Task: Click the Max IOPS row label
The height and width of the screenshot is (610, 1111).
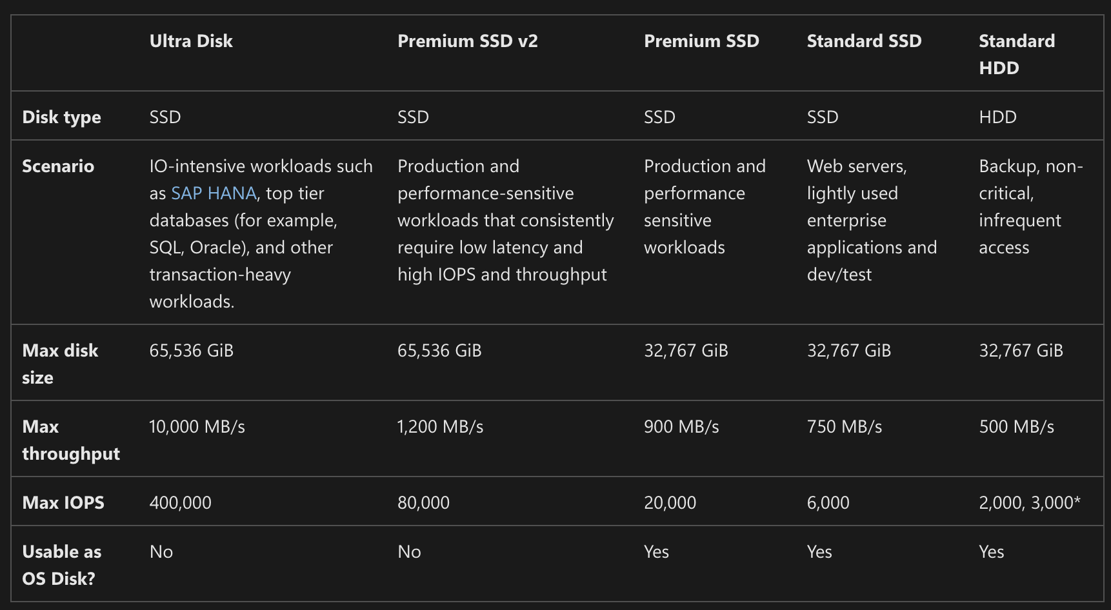Action: click(x=63, y=503)
